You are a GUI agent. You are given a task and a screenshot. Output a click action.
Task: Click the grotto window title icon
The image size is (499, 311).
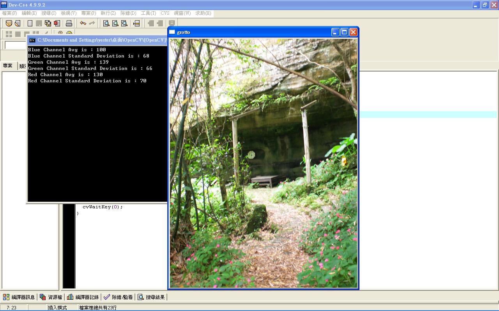point(172,32)
